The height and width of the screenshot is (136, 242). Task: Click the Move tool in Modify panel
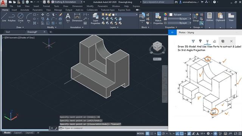[x=43, y=14]
